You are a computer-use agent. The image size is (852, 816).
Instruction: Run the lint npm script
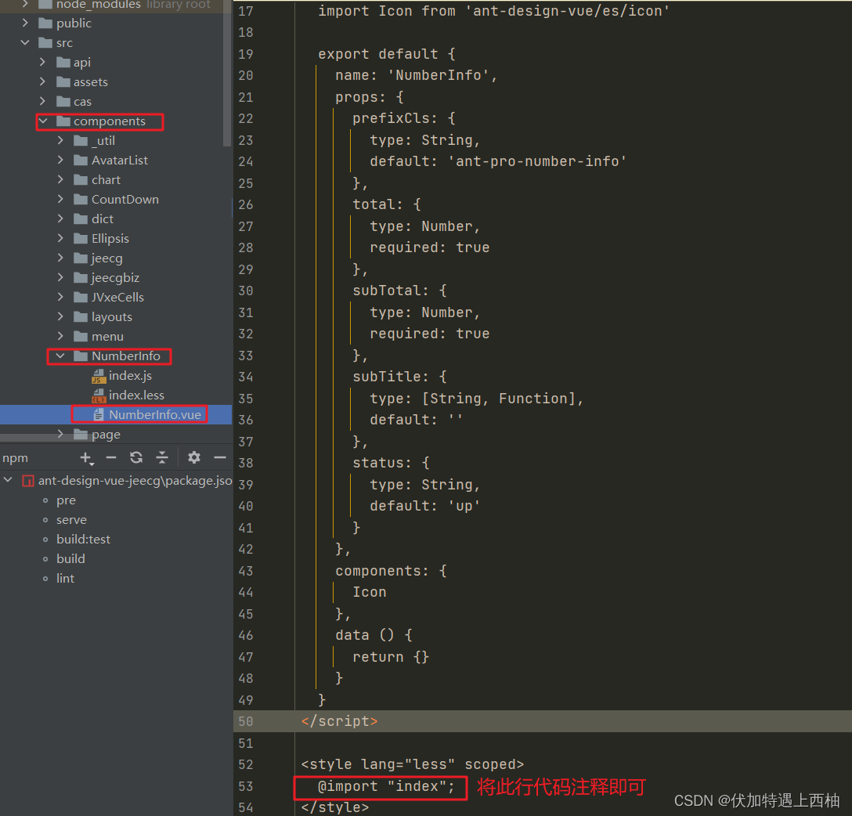65,578
